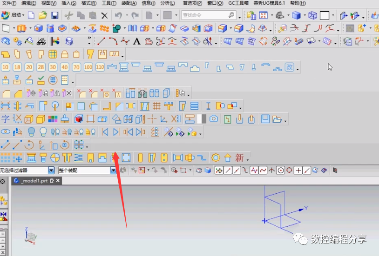The width and height of the screenshot is (379, 256).
Task: Open the command search dropdown arrow
Action: pos(239,17)
